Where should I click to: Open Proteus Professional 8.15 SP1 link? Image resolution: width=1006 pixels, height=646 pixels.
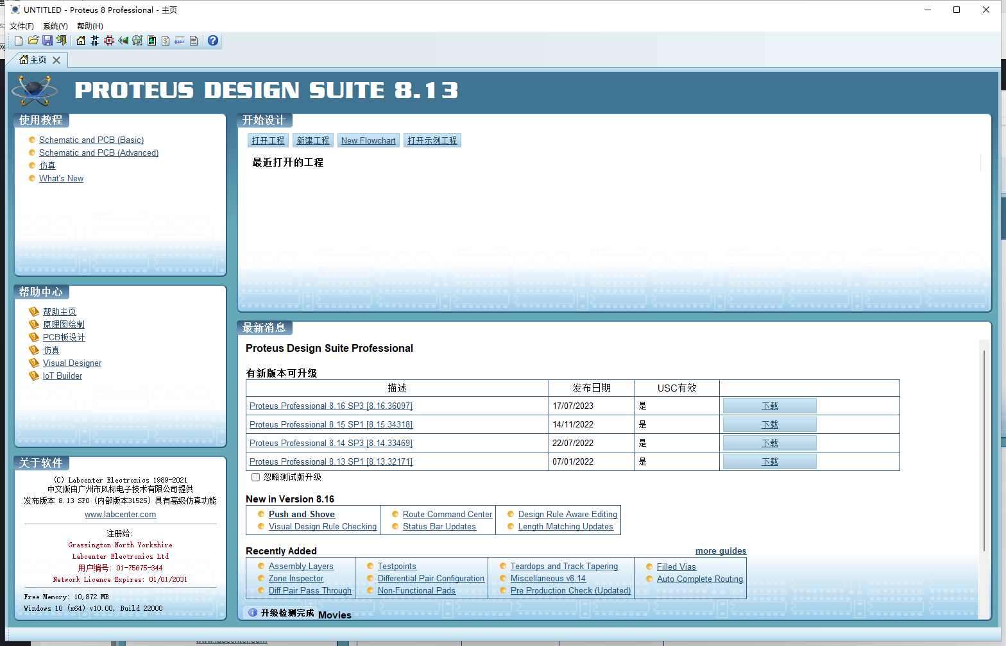coord(331,424)
